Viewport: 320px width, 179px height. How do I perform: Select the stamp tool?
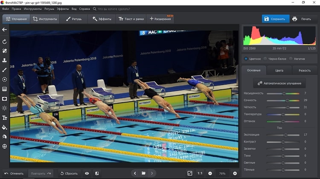(x=5, y=60)
